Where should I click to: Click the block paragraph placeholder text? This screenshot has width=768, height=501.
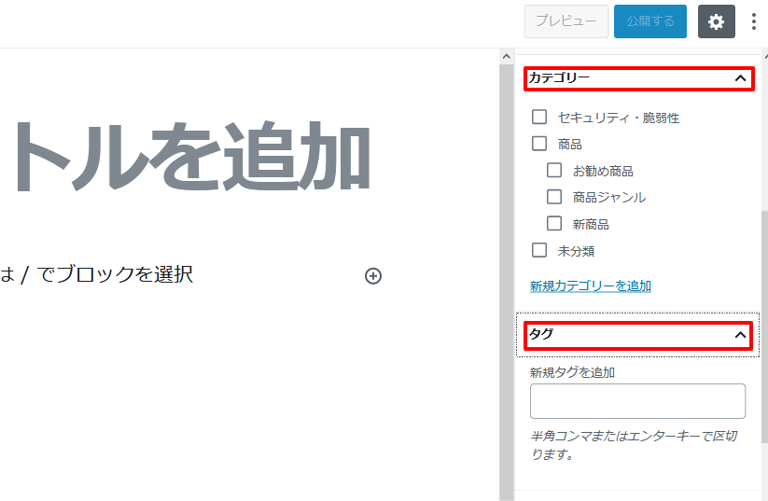[x=97, y=274]
